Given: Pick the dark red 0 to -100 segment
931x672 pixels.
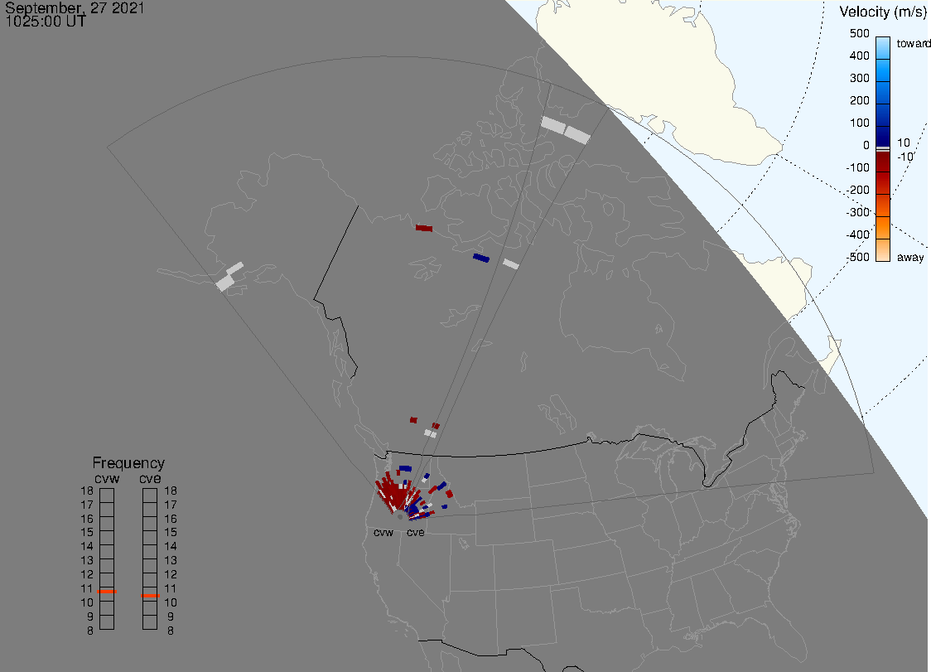Looking at the screenshot, I should click(x=883, y=162).
